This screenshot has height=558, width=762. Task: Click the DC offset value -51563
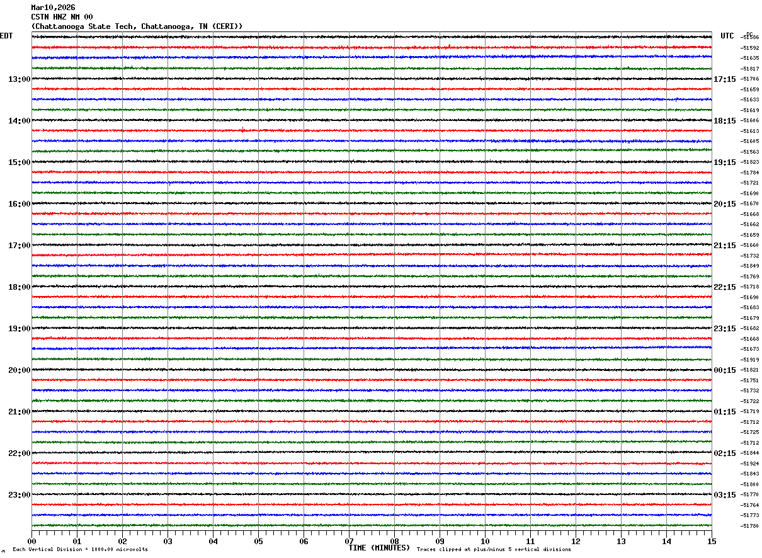pos(750,152)
